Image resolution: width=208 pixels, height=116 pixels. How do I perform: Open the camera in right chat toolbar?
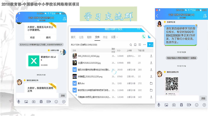[x=174, y=105]
